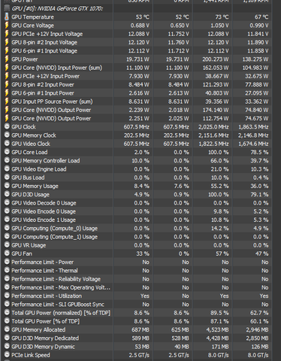Image resolution: width=281 pixels, height=361 pixels.
Task: Click the round icon beside GPU Clock
Action: pos(7,126)
